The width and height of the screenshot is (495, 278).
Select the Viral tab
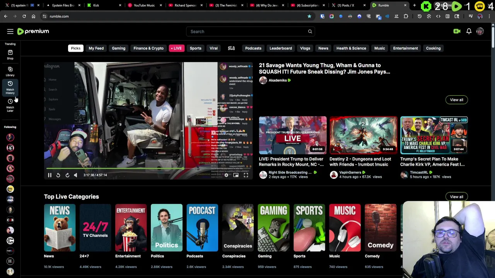[x=213, y=48]
